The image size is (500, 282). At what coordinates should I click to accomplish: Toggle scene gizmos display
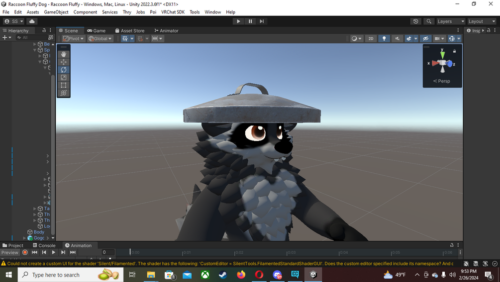coord(452,39)
